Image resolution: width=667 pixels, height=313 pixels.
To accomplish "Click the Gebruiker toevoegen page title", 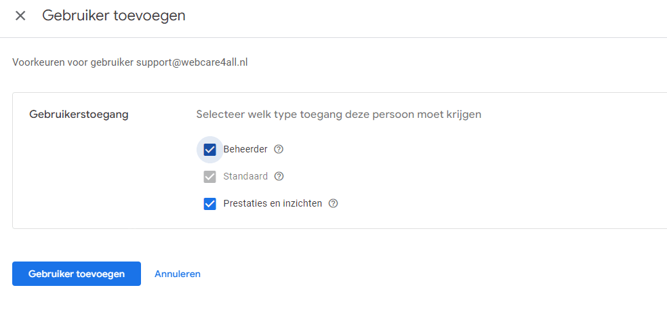I will click(114, 16).
